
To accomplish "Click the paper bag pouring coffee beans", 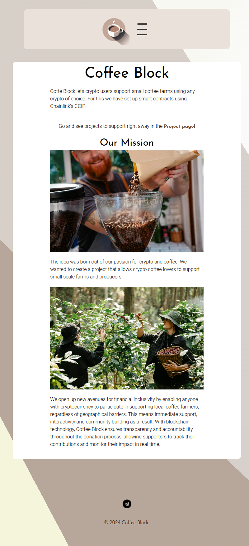I will click(162, 165).
